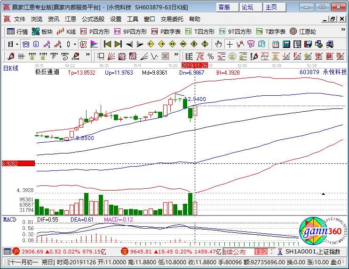This screenshot has width=349, height=269.
Task: Open the 板块 sector view
Action: pyautogui.click(x=42, y=32)
